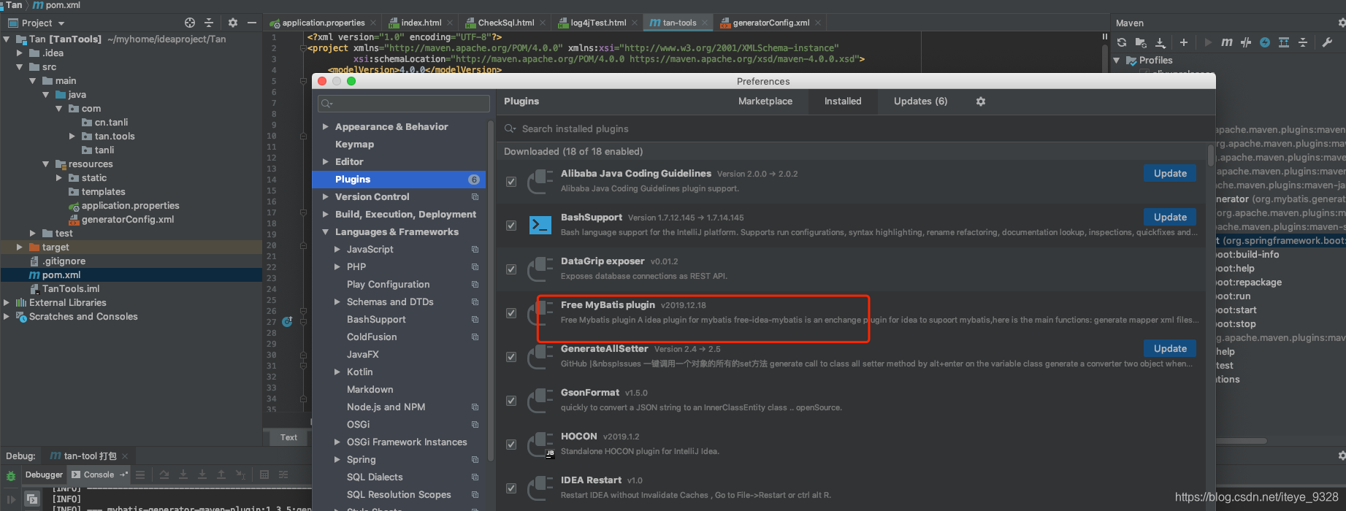
Task: Disable DataGrip exposer plugin checkbox
Action: click(511, 269)
